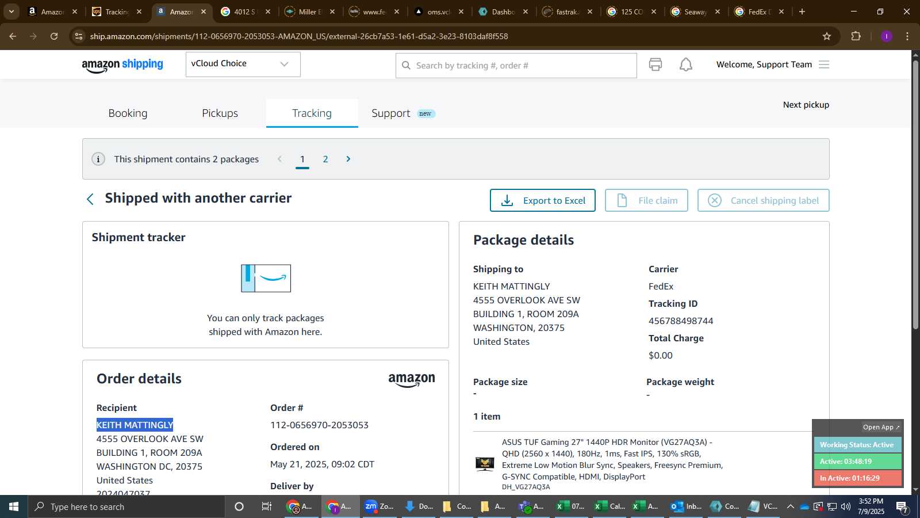Image resolution: width=920 pixels, height=518 pixels.
Task: Click the May 21, 2025, 09:02 CDT date
Action: tap(322, 464)
